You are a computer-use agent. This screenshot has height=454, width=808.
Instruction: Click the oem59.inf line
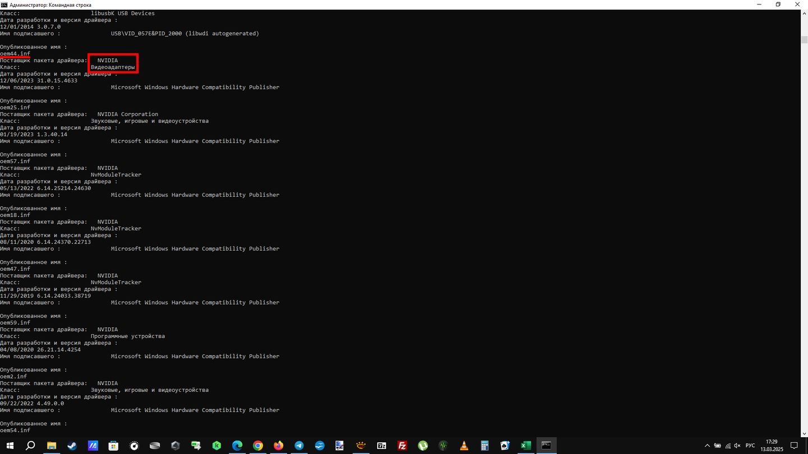tap(15, 323)
